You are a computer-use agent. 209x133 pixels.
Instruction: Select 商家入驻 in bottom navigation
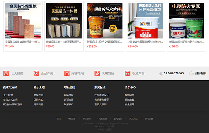pyautogui.click(x=133, y=119)
